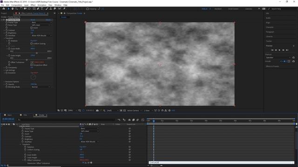Screen dimensions: 298x167
Task: Click the Home icon in the toolbar
Action: pos(4,9)
